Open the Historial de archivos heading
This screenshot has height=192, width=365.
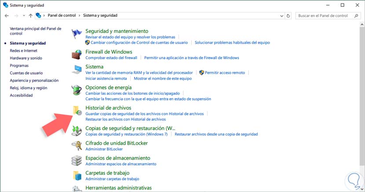[x=108, y=108]
